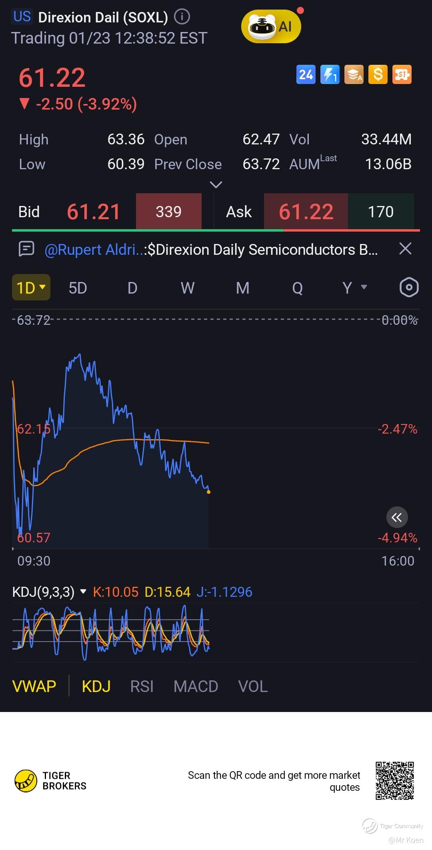
Task: Collapse chart with double-arrow button
Action: coord(397,518)
